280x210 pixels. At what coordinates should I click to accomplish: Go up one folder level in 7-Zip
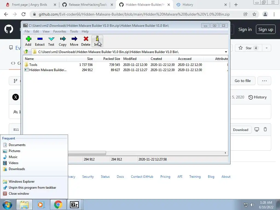[26, 52]
